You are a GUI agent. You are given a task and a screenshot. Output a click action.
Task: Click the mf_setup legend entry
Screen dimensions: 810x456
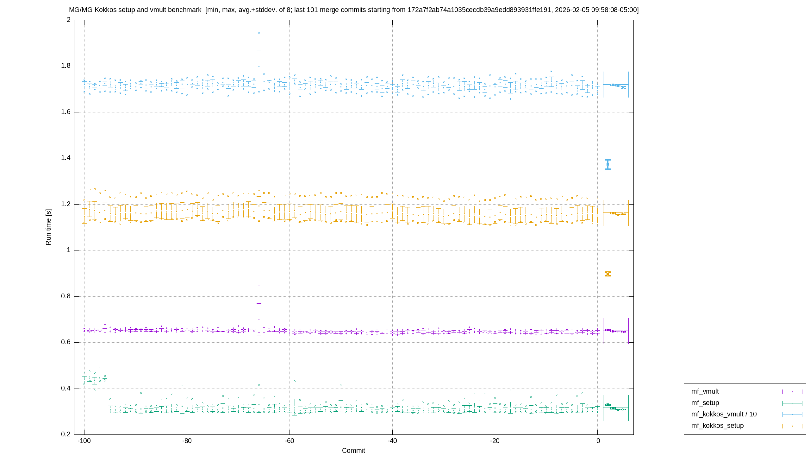pyautogui.click(x=705, y=403)
